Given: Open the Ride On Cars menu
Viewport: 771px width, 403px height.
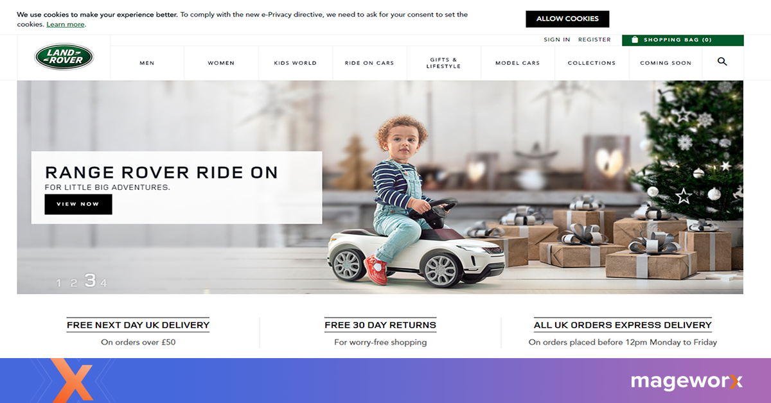Looking at the screenshot, I should coord(369,63).
